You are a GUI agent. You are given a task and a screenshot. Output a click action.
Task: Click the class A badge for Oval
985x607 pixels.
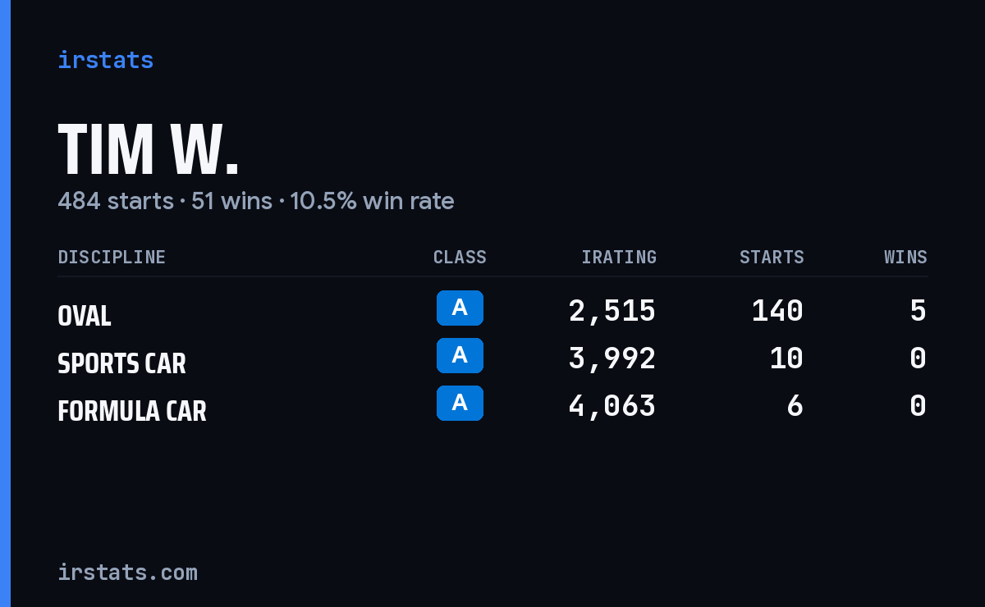pos(460,308)
